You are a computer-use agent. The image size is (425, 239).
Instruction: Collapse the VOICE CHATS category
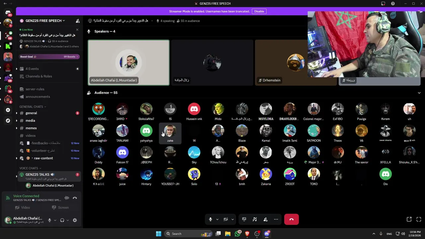coord(30,168)
